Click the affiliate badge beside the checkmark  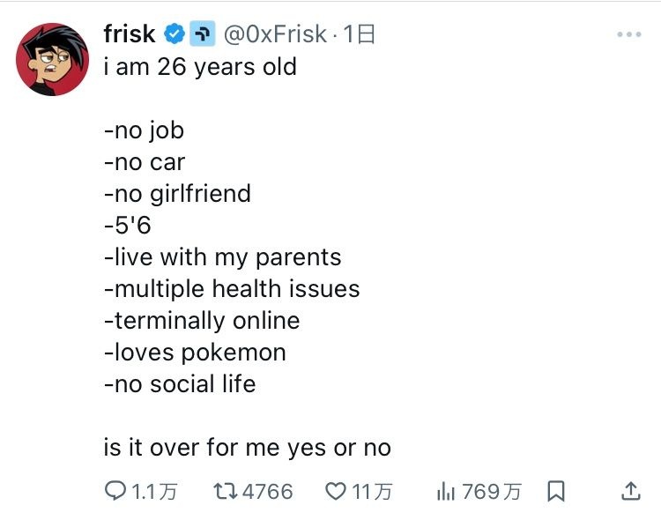203,34
